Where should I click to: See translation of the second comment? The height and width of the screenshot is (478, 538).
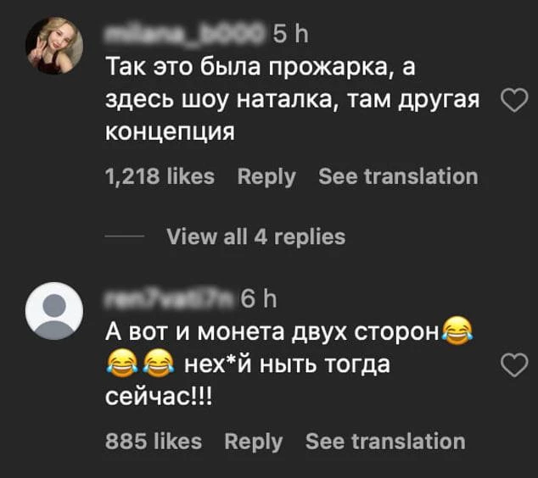tap(384, 441)
